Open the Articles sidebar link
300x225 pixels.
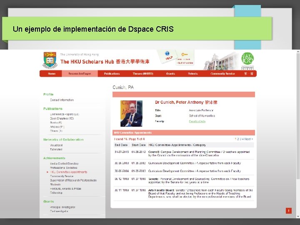pyautogui.click(x=57, y=127)
